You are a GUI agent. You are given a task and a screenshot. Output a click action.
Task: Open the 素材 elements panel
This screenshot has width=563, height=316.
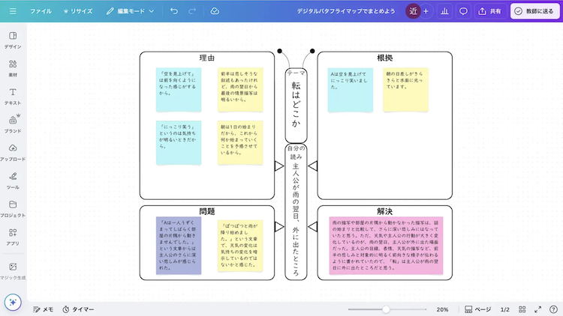pos(13,68)
